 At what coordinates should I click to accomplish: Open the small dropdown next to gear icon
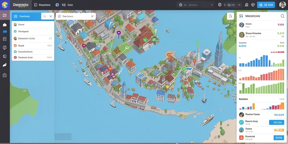point(233,5)
